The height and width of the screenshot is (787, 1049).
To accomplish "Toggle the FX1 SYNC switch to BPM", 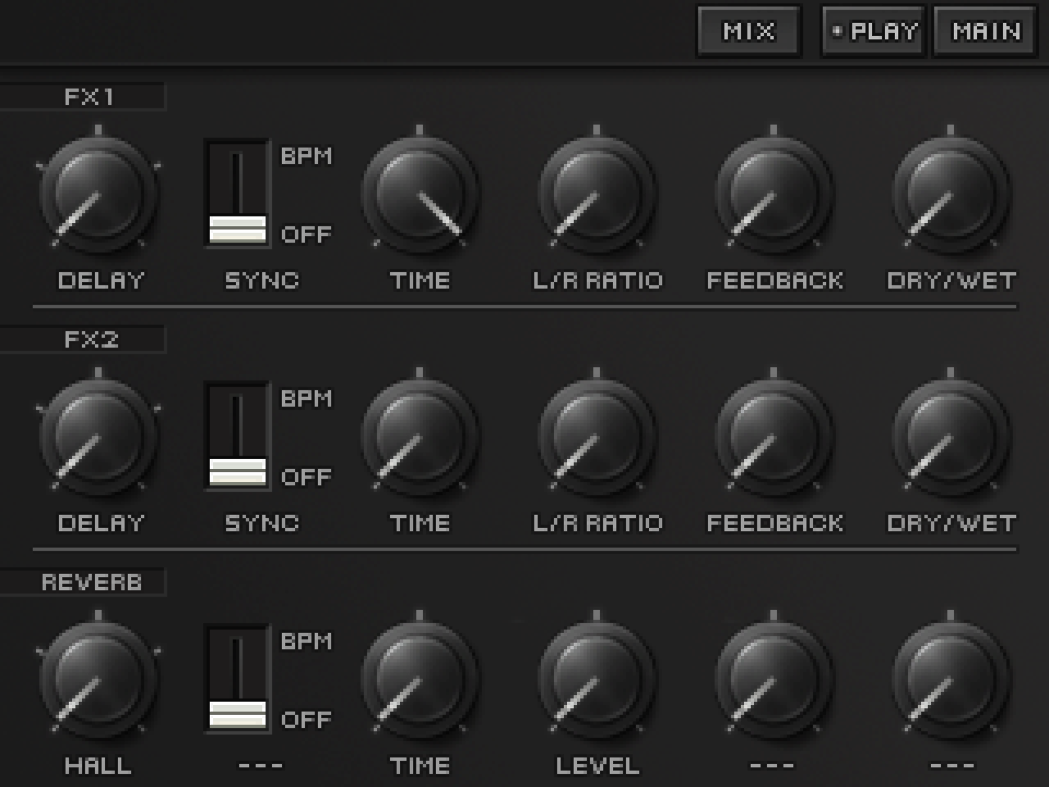I will [x=237, y=193].
